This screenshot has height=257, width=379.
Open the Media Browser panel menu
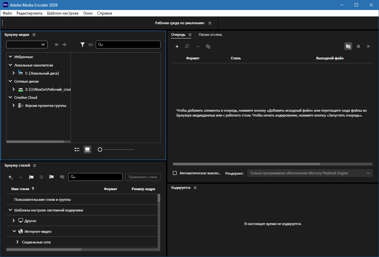click(x=34, y=35)
